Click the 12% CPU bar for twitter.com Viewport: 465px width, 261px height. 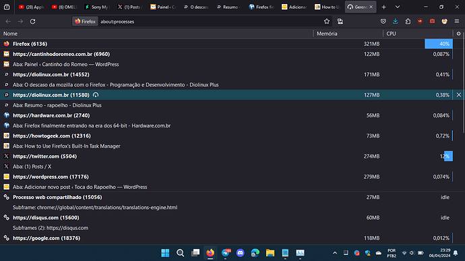pos(448,156)
